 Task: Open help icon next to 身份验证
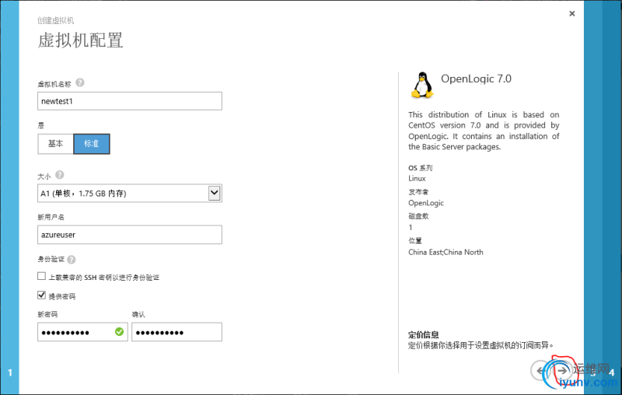[x=72, y=260]
